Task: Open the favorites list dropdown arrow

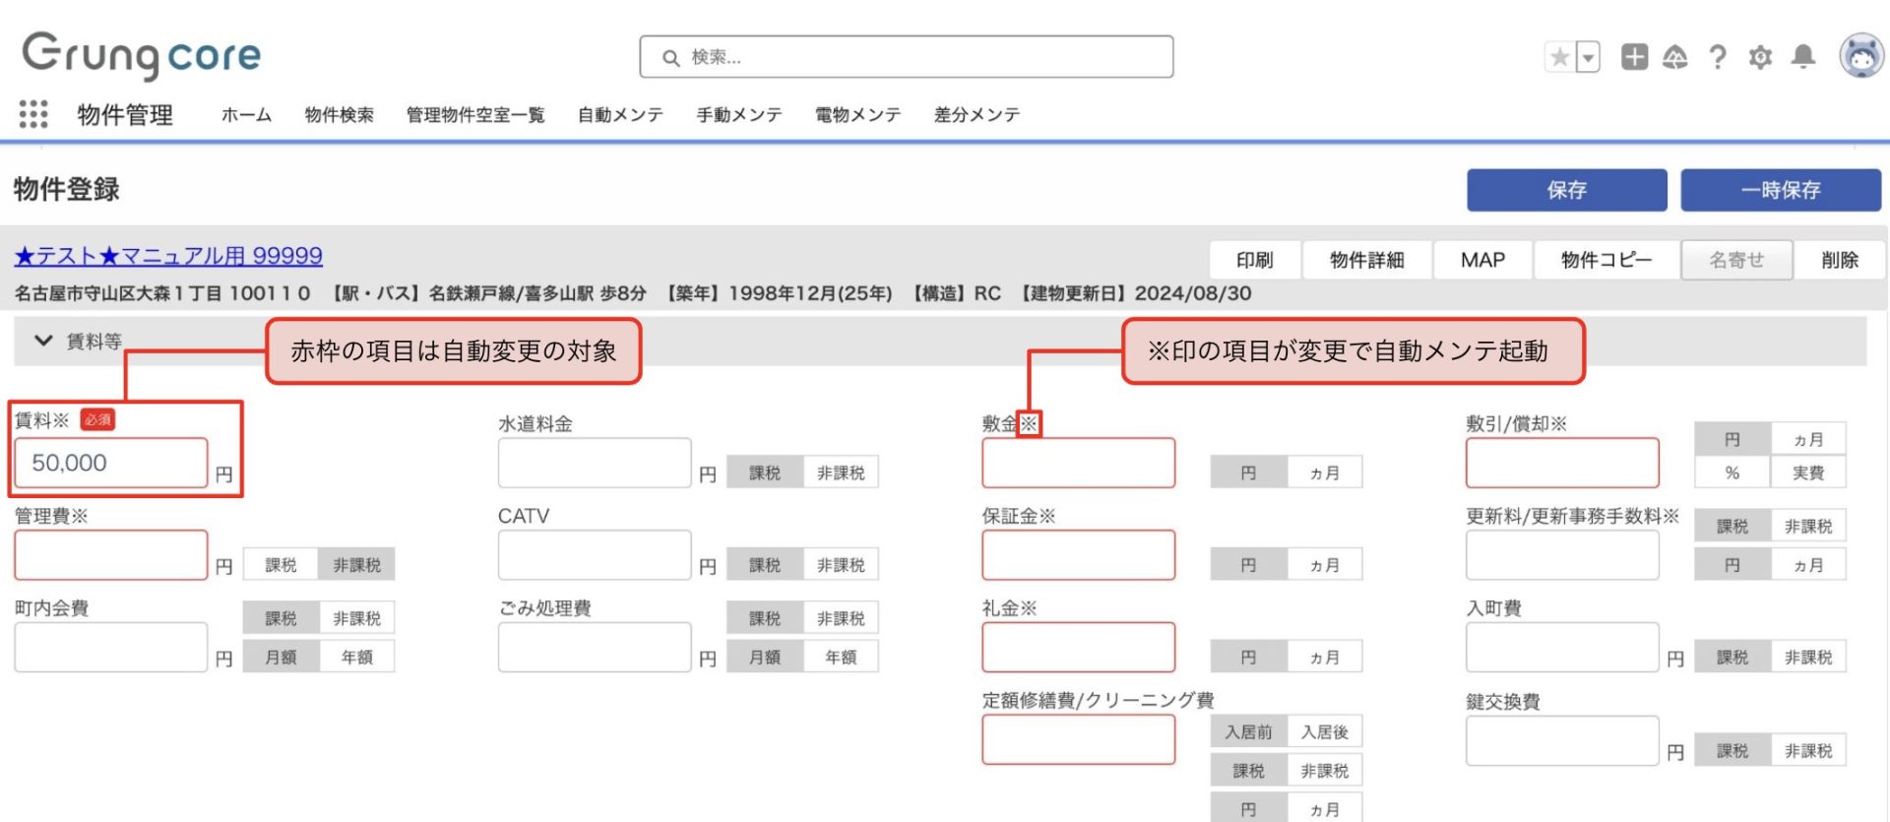Action: pos(1588,57)
